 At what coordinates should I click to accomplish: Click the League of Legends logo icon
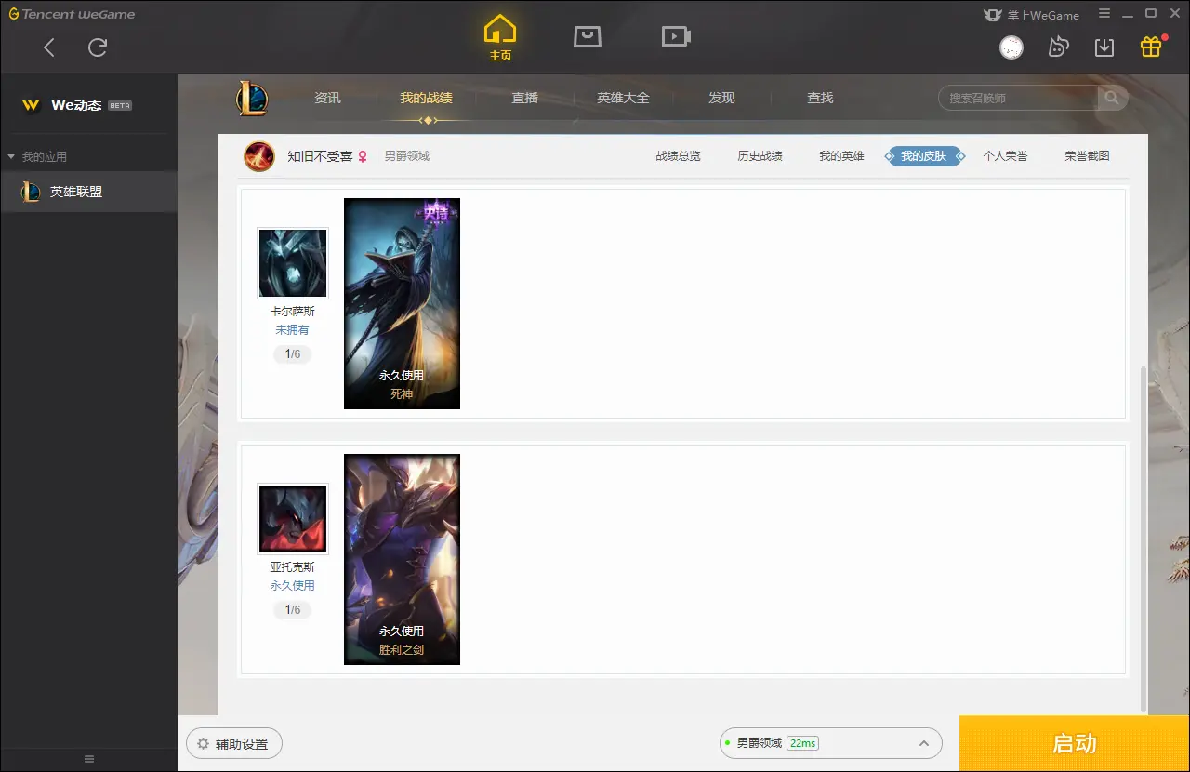[x=252, y=98]
